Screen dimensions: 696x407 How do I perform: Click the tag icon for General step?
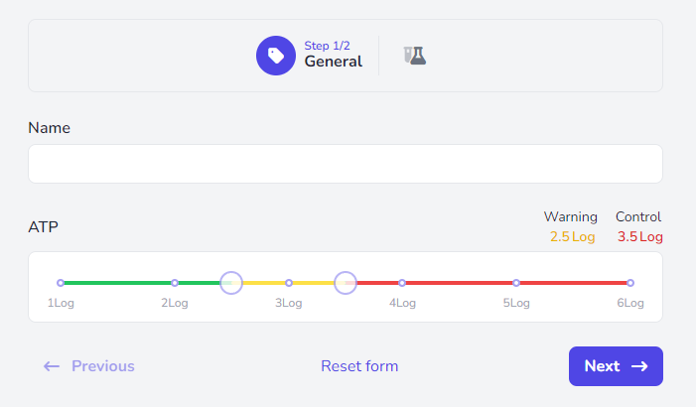coord(276,56)
